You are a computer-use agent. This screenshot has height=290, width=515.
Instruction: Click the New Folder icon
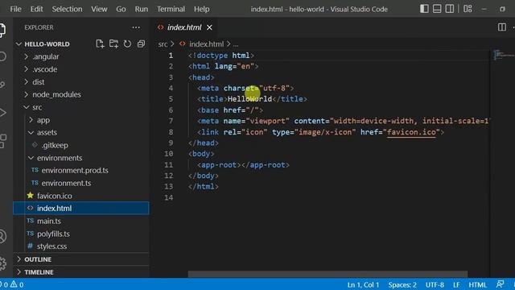click(x=113, y=43)
